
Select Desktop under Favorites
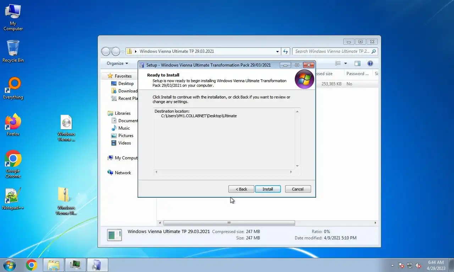tap(122, 84)
